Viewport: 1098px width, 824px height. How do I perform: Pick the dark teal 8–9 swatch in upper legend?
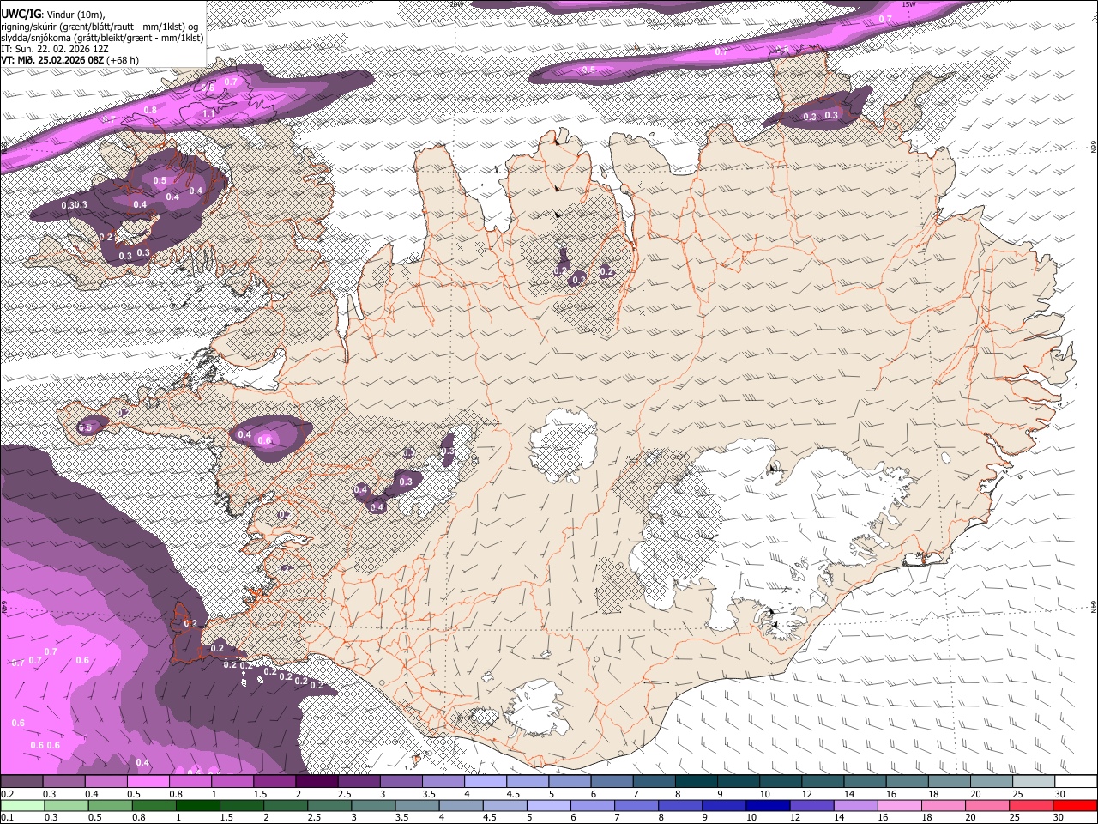point(696,782)
